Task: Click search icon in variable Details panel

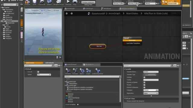Action: pyautogui.click(x=172, y=66)
